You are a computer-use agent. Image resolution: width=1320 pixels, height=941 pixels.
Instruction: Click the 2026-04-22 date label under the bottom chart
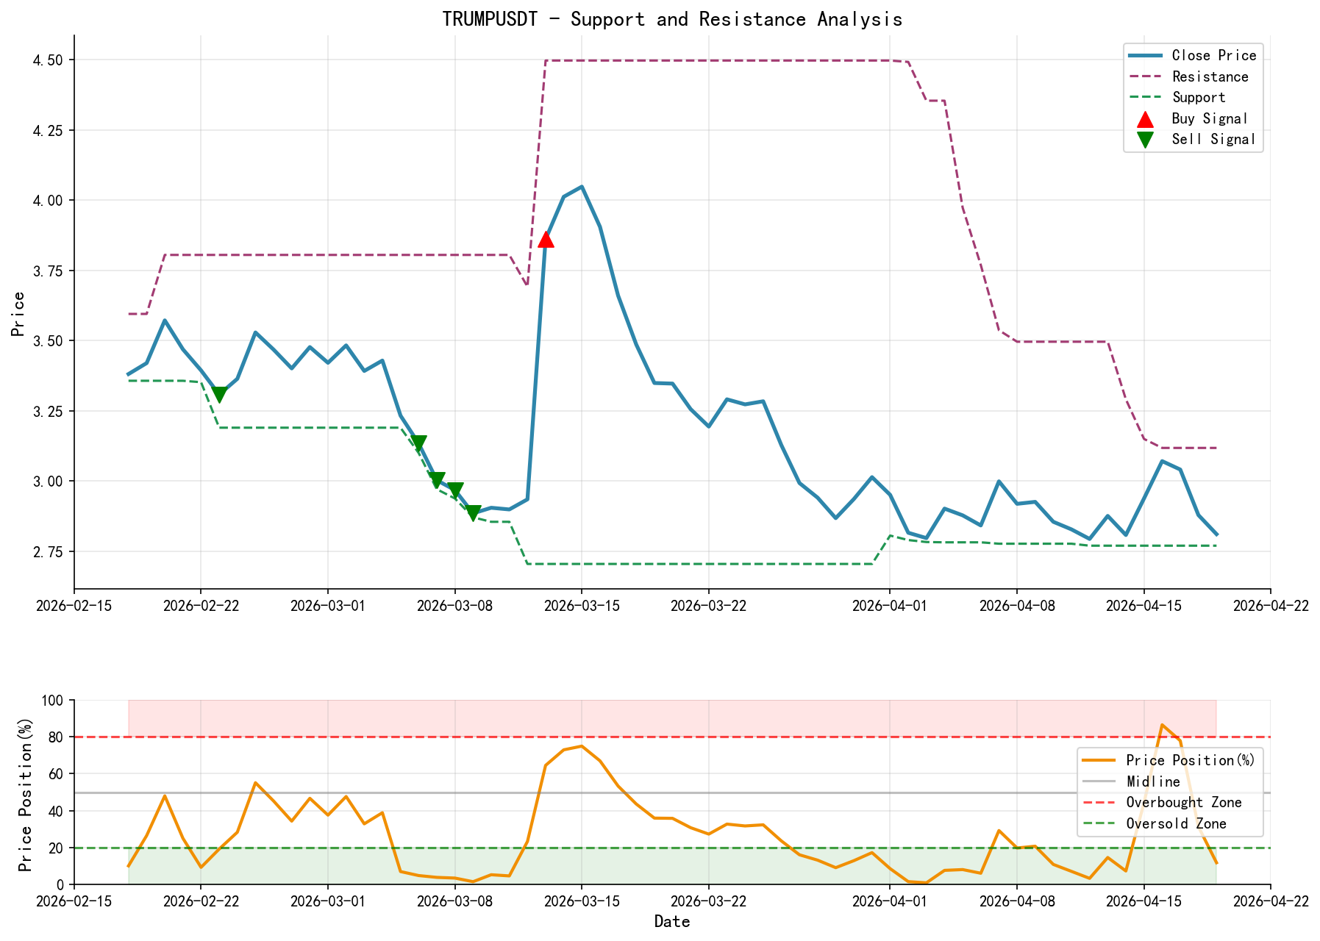click(1271, 901)
